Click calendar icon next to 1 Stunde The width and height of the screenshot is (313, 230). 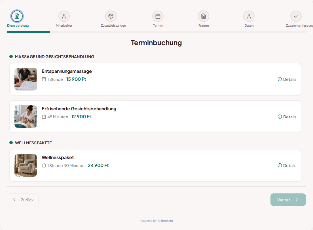click(44, 79)
